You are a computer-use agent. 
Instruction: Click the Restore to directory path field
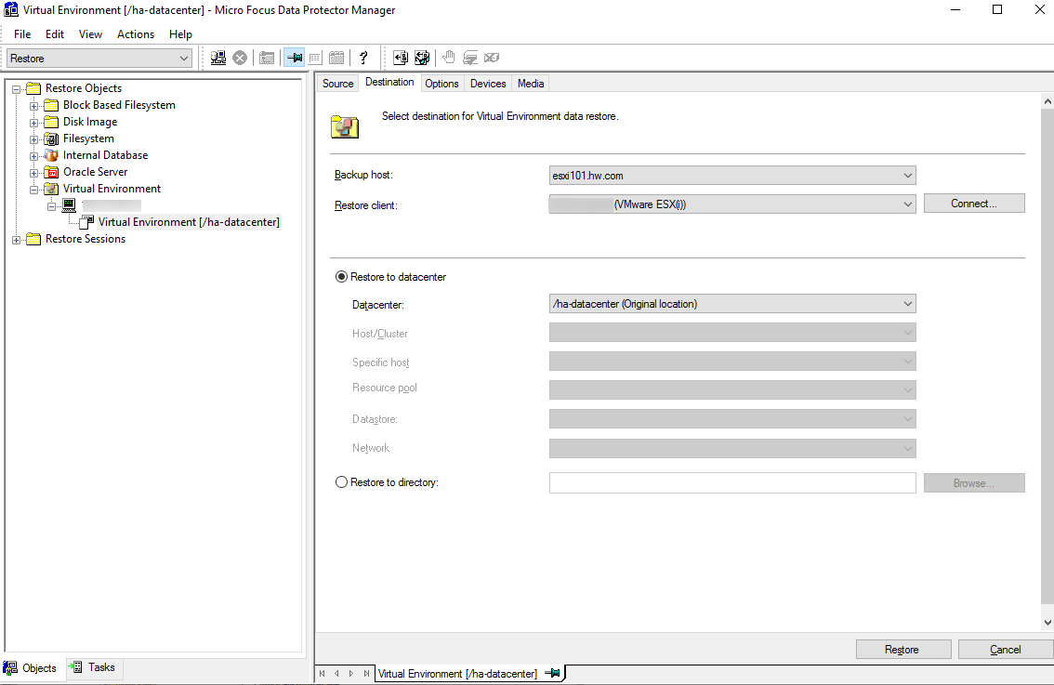(x=732, y=482)
